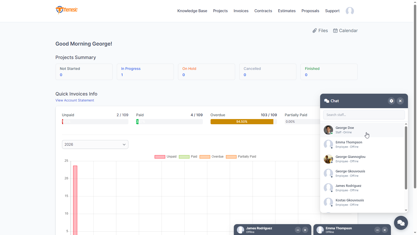417x235 pixels.
Task: Click the View Account Statement link
Action: click(x=75, y=100)
